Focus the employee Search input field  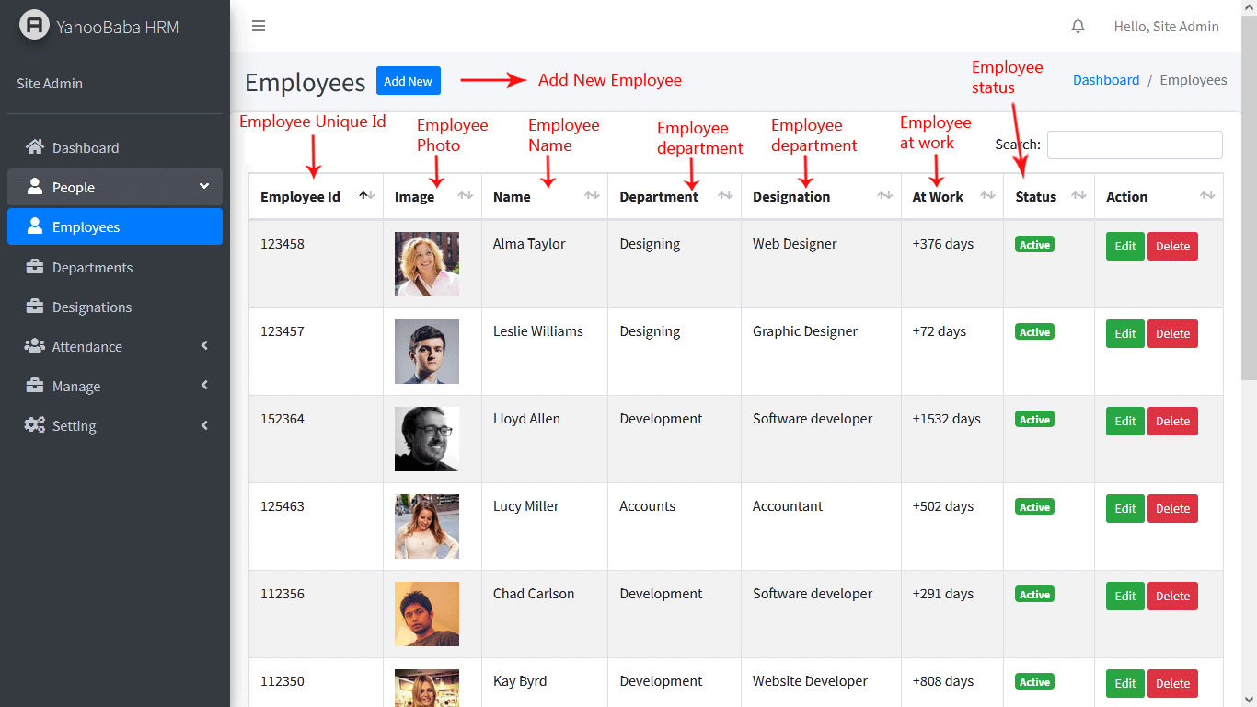1135,145
